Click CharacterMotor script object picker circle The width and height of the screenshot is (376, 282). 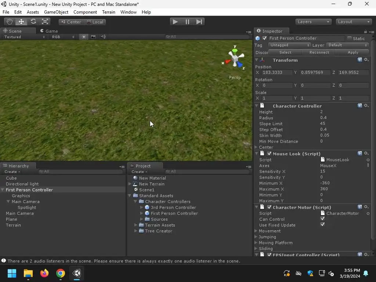tap(368, 213)
